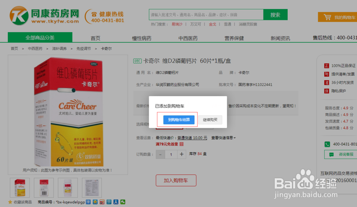Viewport: 357px width, 207px height.
Task: Click hot search term 万艾可
Action: click(196, 24)
